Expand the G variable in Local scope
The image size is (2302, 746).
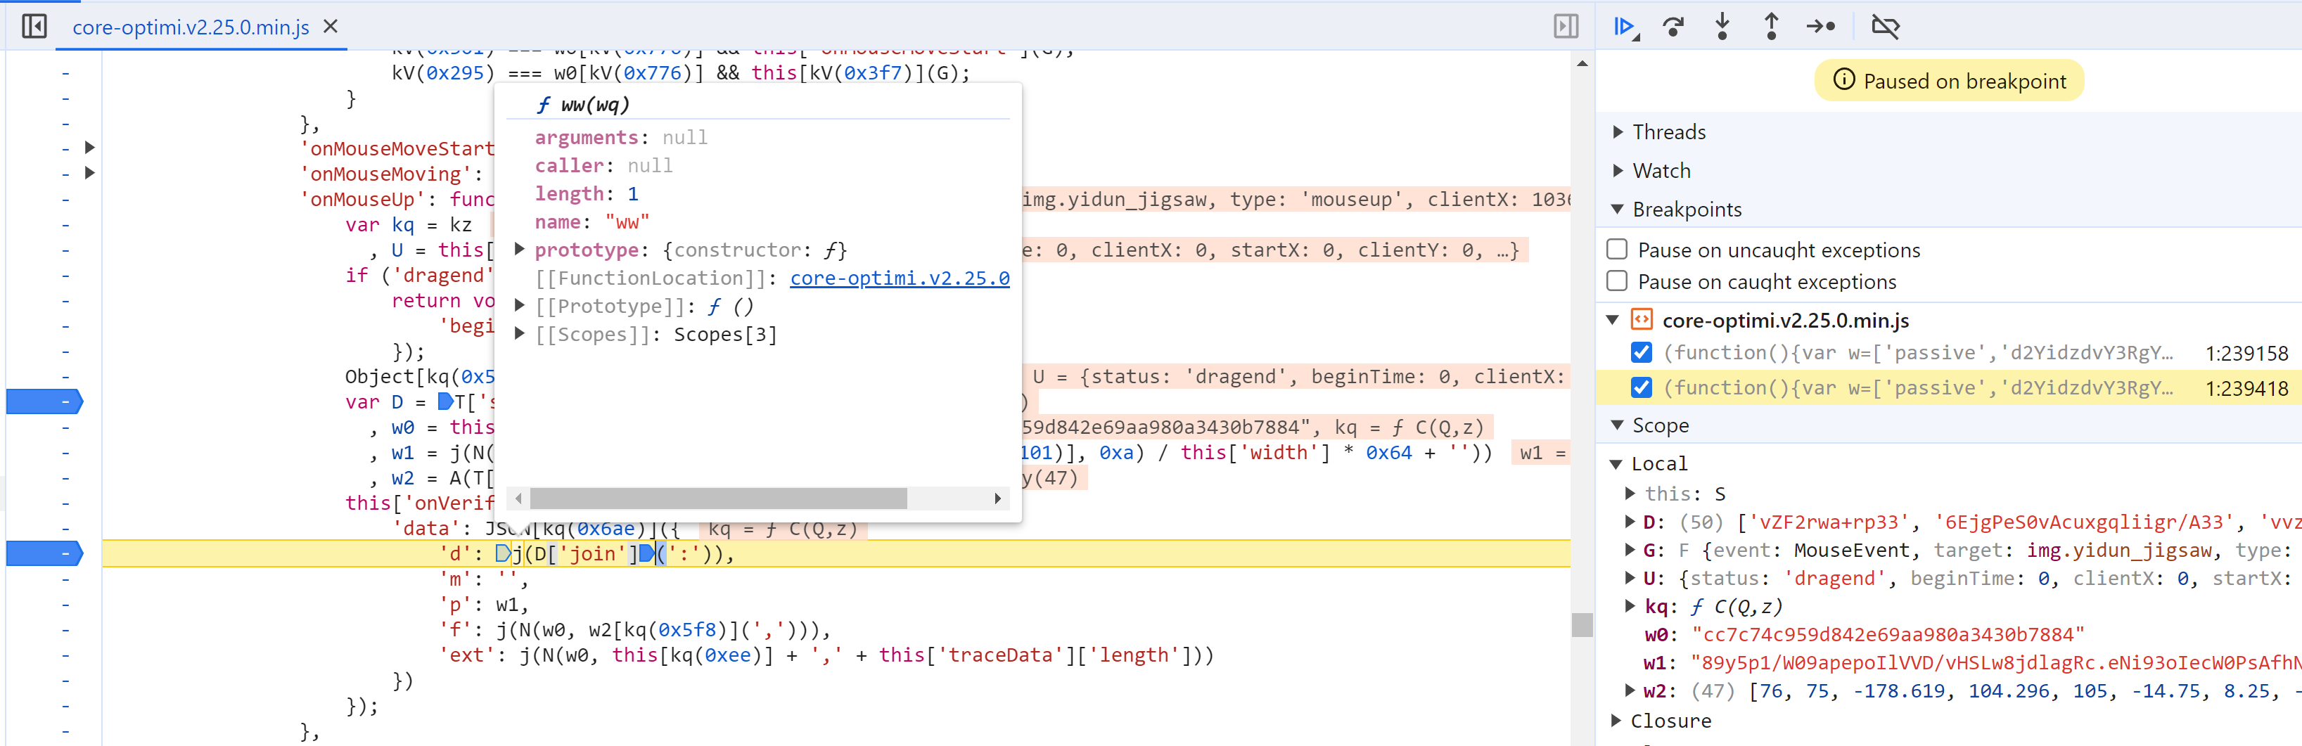1631,549
